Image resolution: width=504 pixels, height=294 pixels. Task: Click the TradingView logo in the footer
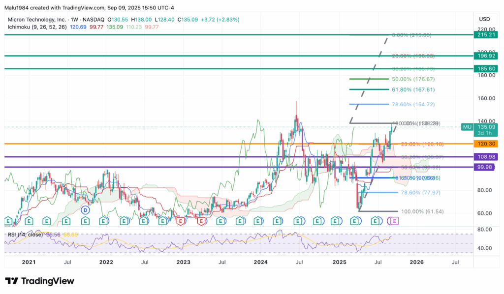[x=39, y=281]
